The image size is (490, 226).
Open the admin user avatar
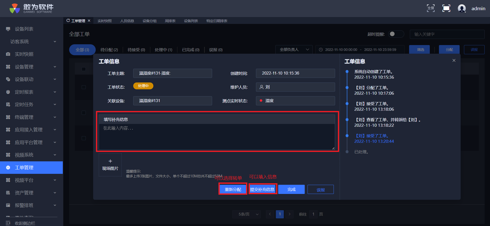462,8
